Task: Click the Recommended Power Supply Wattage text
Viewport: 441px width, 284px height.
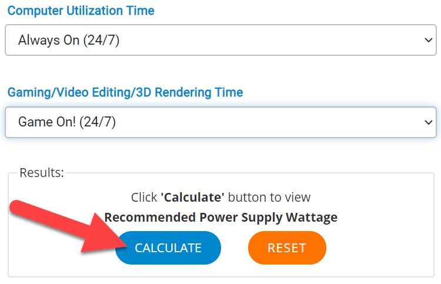Action: coord(220,218)
